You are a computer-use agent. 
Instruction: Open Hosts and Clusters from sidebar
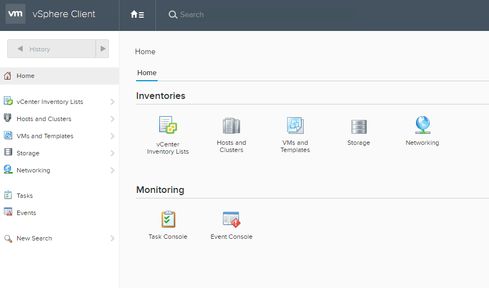(44, 119)
